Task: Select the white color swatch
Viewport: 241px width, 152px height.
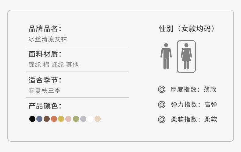Action: coord(90,119)
